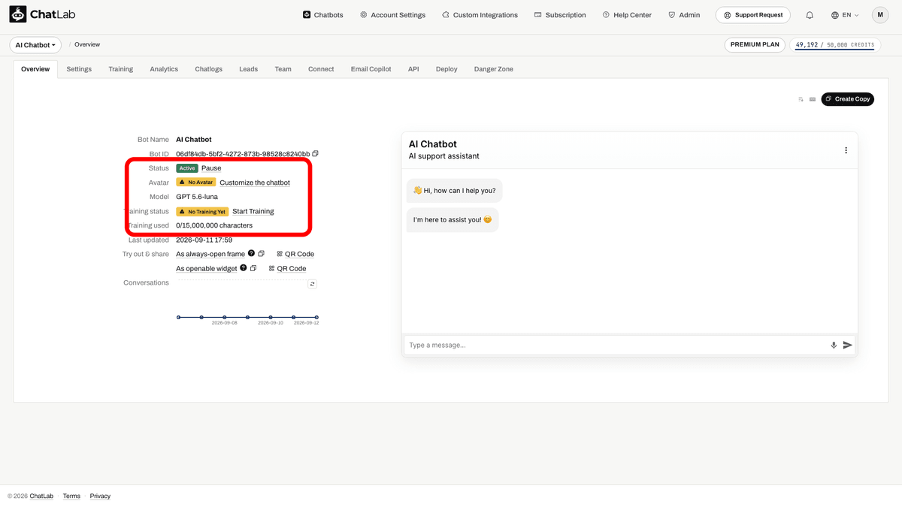Click 0/15,000,000 characters text
Image resolution: width=902 pixels, height=507 pixels.
pos(214,225)
